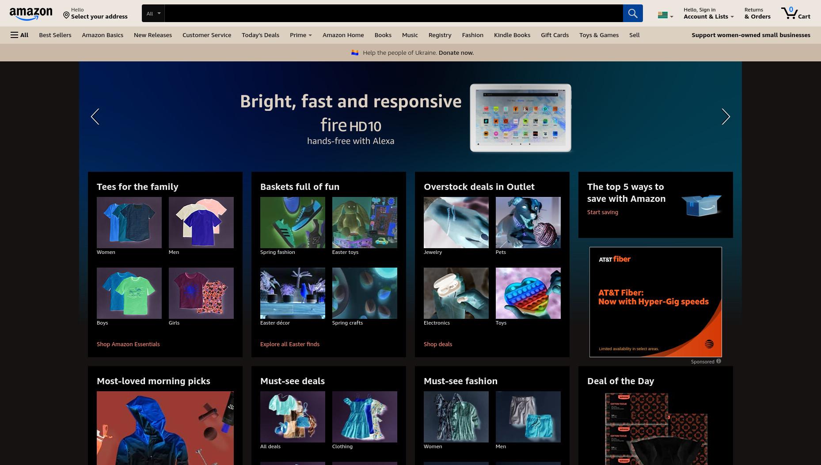Open the shopping cart icon
The height and width of the screenshot is (465, 821).
click(789, 13)
